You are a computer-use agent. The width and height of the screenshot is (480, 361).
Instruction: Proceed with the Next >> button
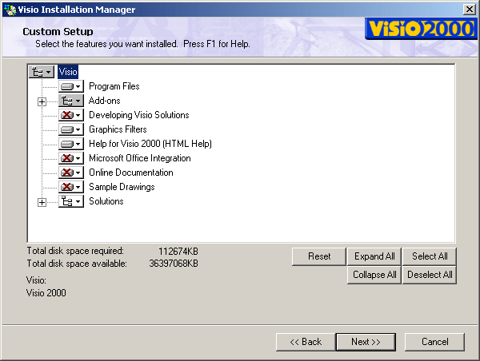pyautogui.click(x=366, y=342)
